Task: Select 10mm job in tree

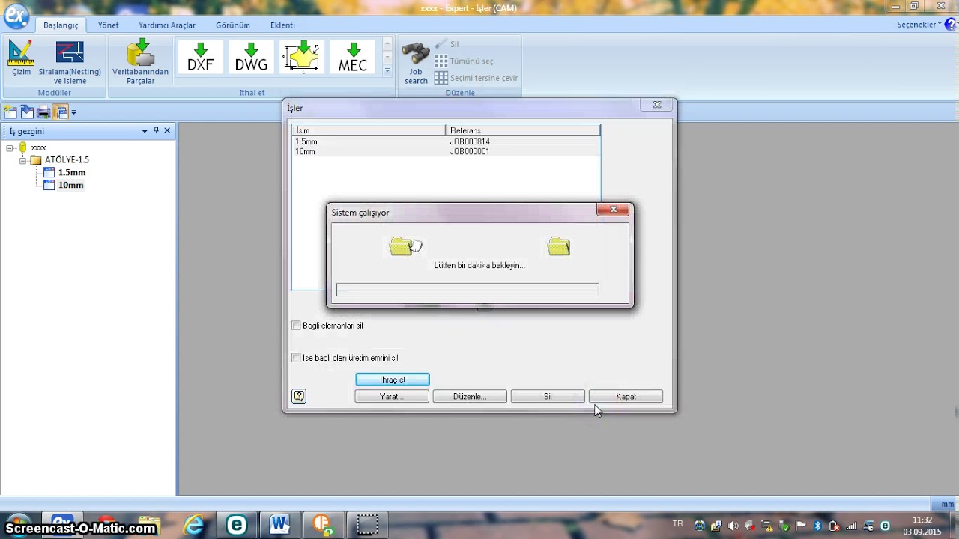Action: tap(70, 186)
